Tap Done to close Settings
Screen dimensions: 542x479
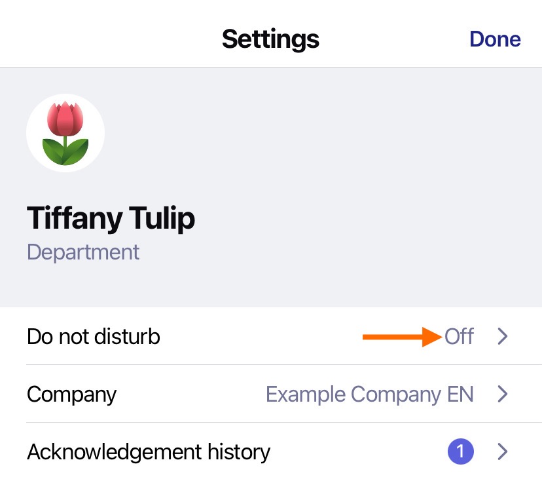pos(495,39)
